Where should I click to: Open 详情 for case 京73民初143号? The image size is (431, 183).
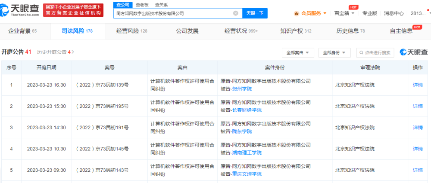pos(418,171)
